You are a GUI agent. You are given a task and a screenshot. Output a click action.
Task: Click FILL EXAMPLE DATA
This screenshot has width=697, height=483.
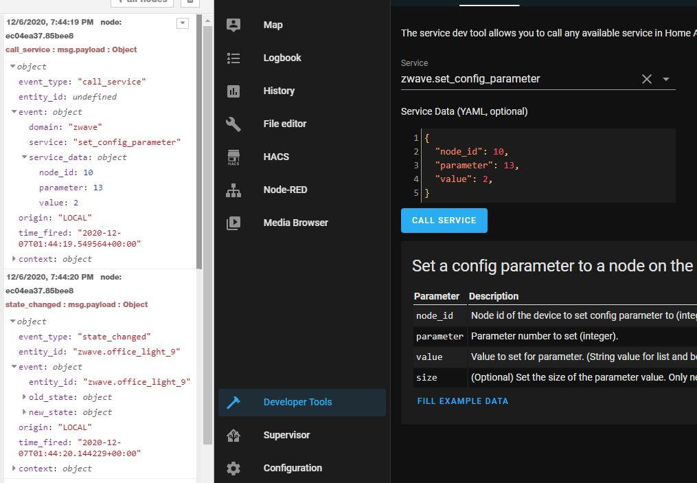(x=463, y=401)
